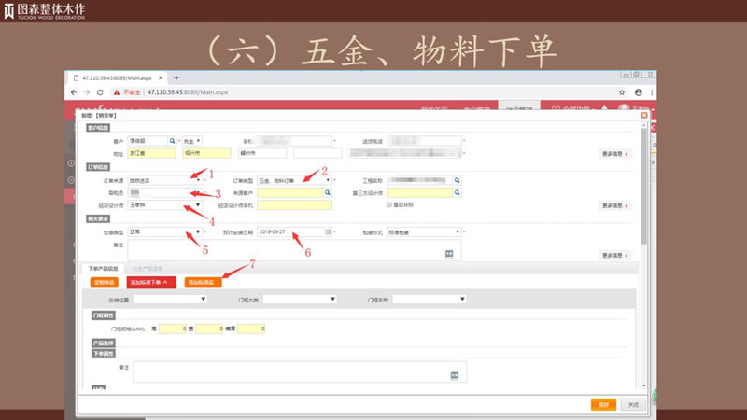Viewport: 747px width, 420px height.
Task: Click the 门框规格 高 input field
Action: [172, 329]
